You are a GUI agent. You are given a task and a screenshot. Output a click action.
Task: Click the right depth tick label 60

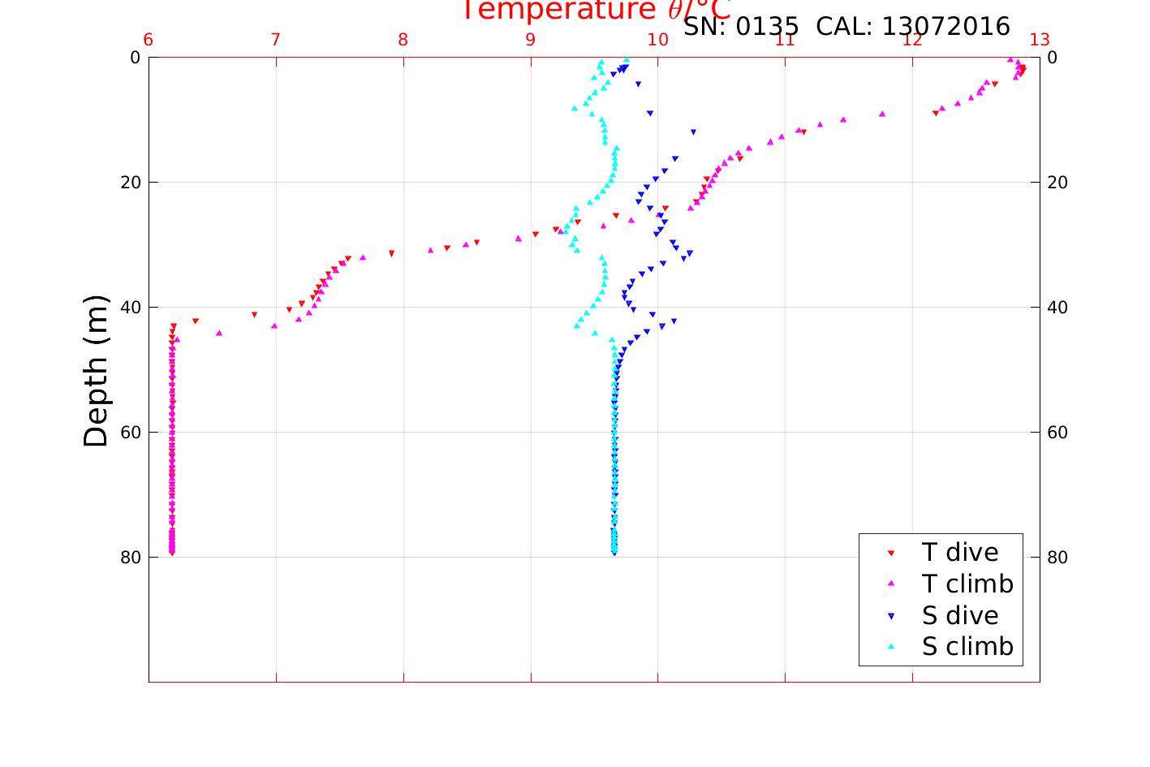click(x=1057, y=433)
